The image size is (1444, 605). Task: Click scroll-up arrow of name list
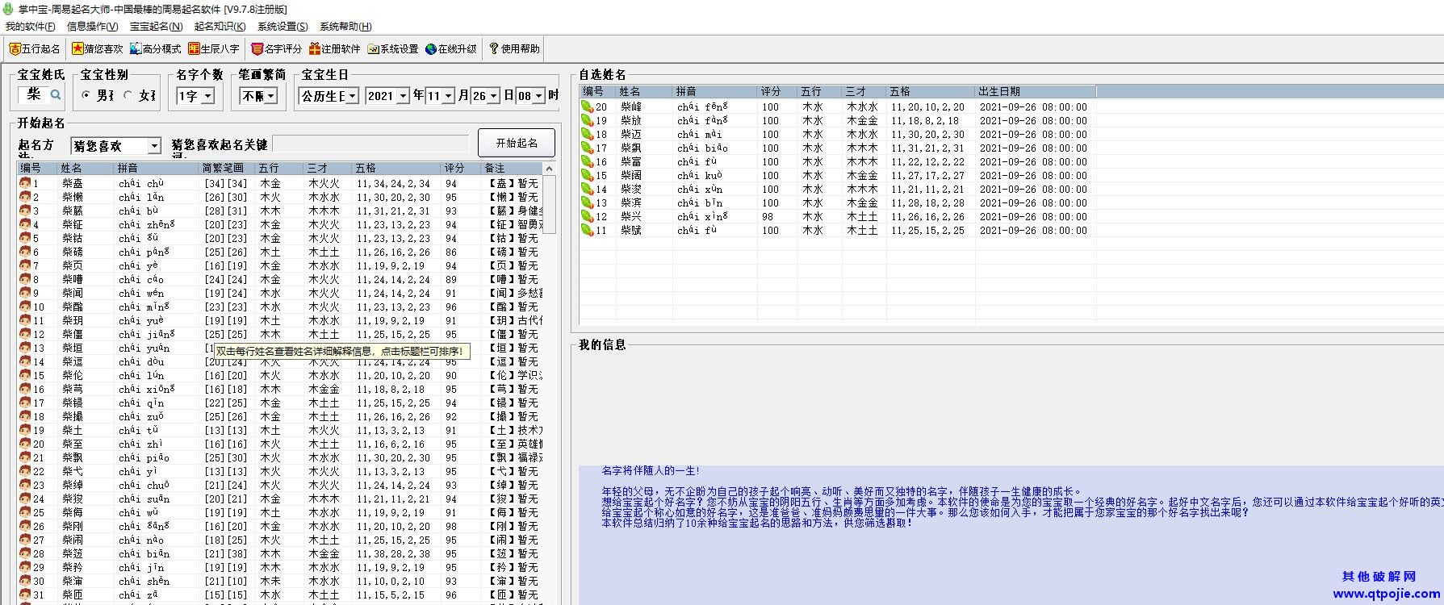[x=550, y=169]
